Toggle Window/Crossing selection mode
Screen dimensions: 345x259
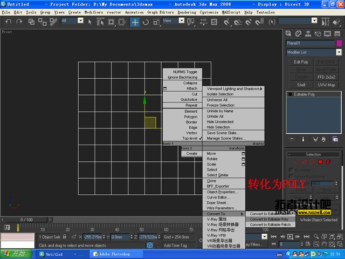point(122,22)
